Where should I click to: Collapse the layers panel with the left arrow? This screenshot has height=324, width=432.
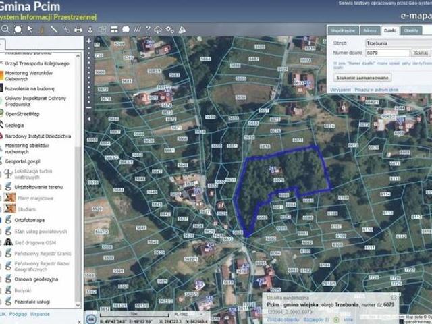click(x=88, y=119)
